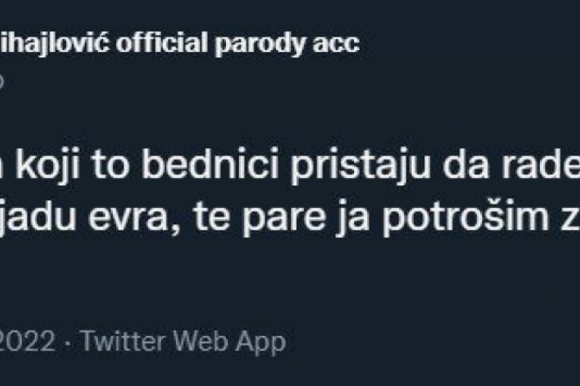Click the 2022 tweet date link
The width and height of the screenshot is (580, 386).
coord(27,342)
